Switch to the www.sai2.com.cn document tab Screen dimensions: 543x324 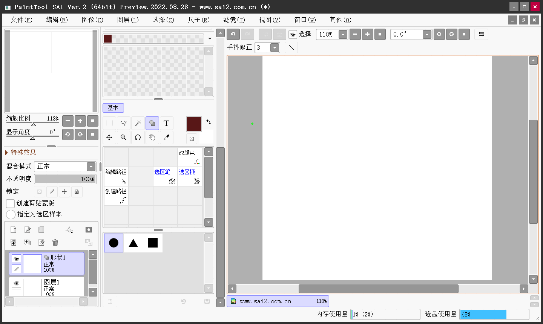point(278,301)
